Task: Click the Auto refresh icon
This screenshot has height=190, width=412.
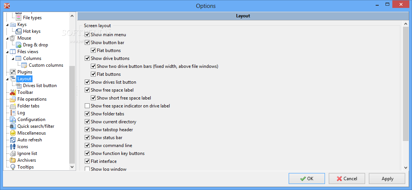Action: pos(12,140)
